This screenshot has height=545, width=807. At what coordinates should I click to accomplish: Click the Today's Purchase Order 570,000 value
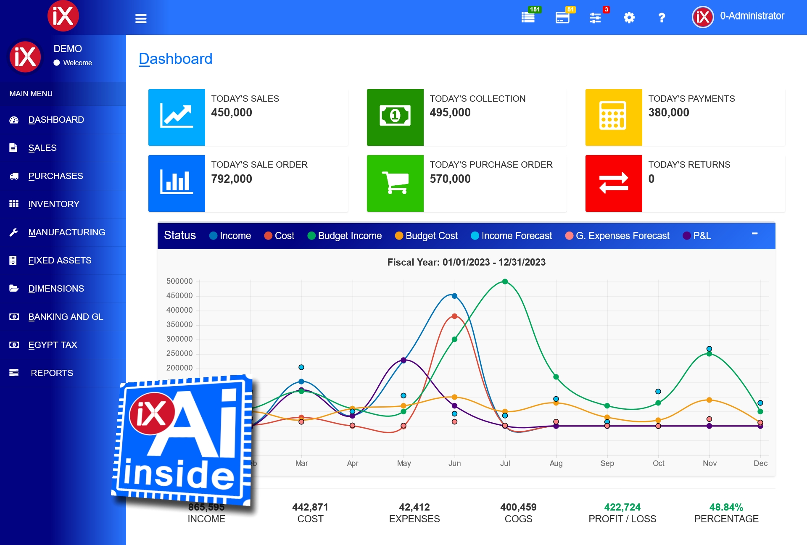450,179
